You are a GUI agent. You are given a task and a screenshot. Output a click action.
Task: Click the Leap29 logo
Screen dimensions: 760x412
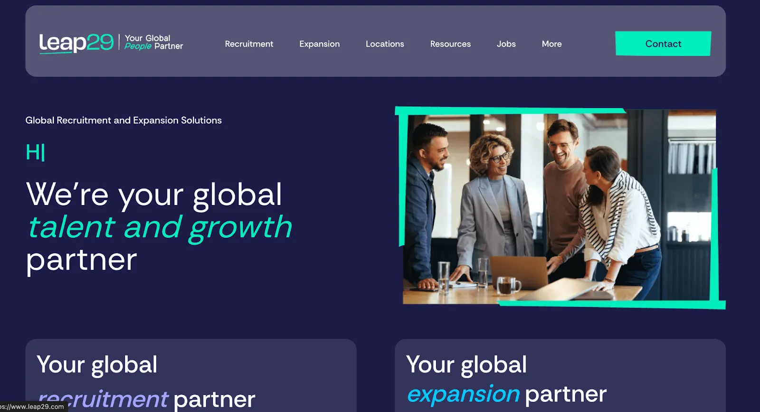click(76, 43)
